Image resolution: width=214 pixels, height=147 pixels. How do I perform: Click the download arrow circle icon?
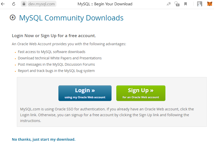pyautogui.click(x=13, y=18)
